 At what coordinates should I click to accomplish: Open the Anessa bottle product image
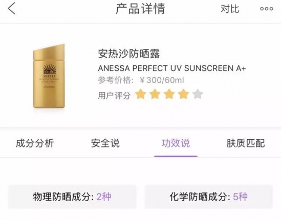[x=49, y=76]
